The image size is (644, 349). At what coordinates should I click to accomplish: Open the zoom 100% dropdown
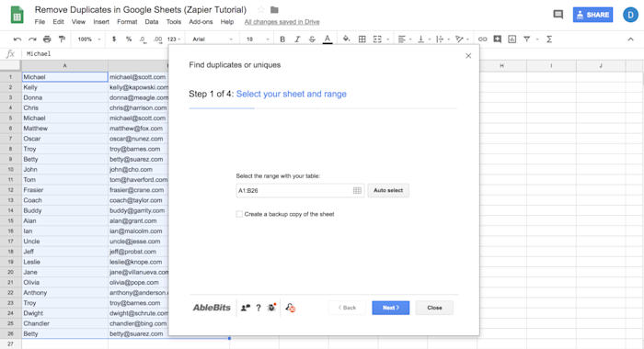(89, 39)
